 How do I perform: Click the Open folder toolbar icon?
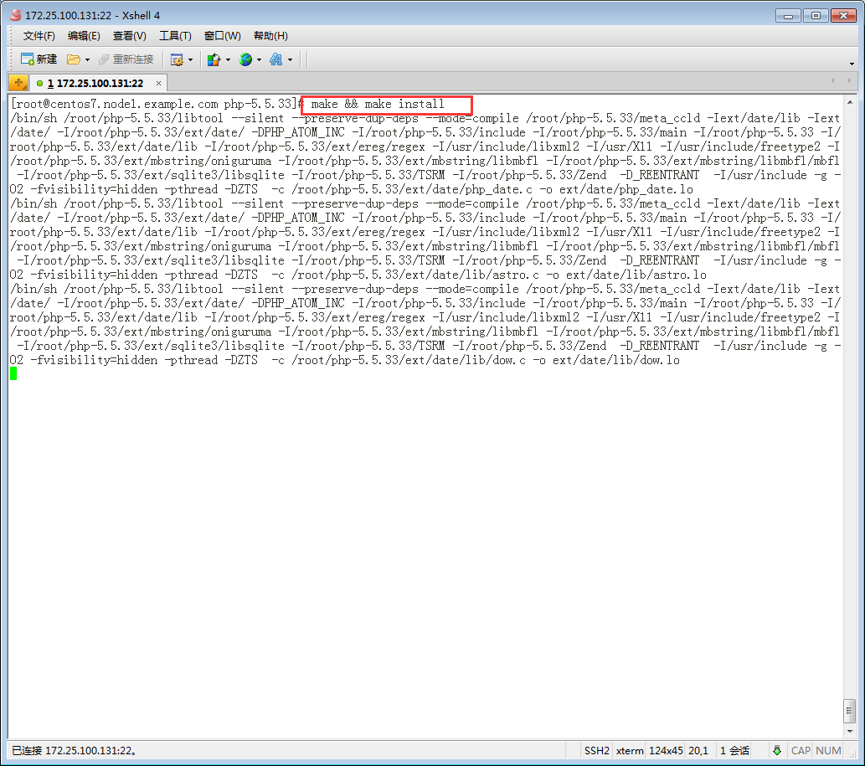[x=74, y=59]
